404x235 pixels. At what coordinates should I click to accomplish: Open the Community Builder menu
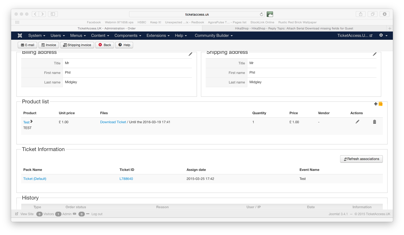click(x=214, y=36)
